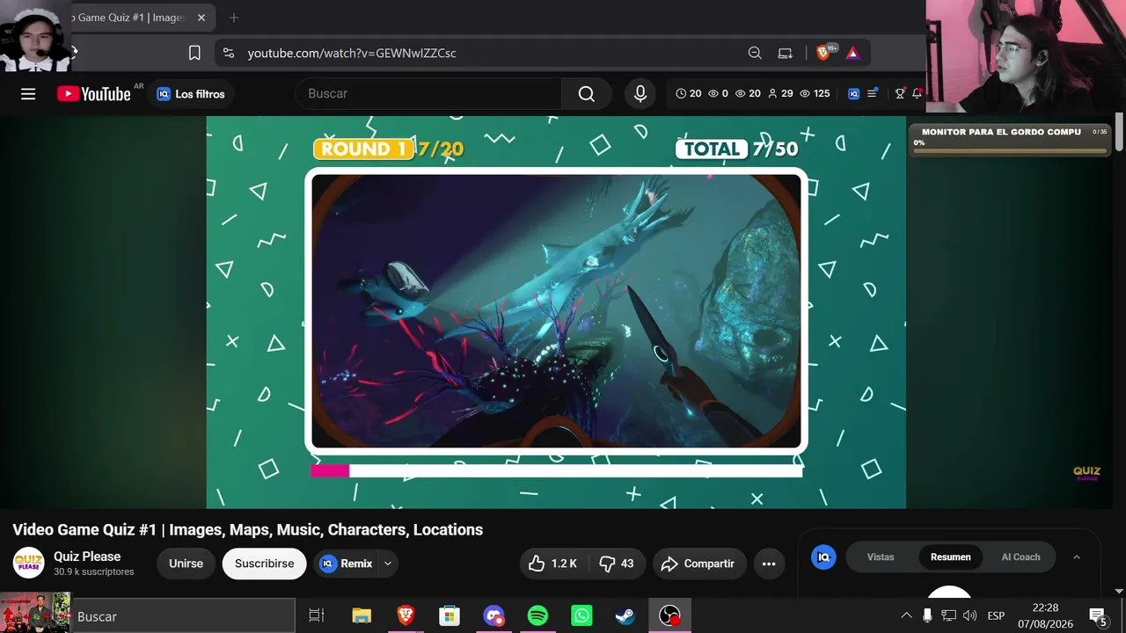Open Microsoft Store from taskbar

coord(450,616)
